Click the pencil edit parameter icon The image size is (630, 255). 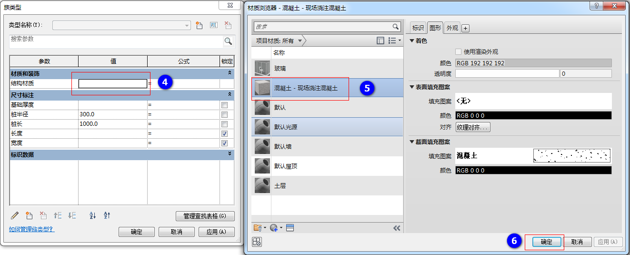15,215
